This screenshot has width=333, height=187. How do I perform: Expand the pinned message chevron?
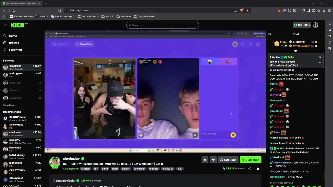(320, 63)
